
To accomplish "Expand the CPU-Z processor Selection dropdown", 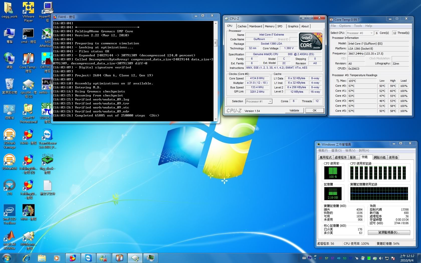I will coord(259,101).
